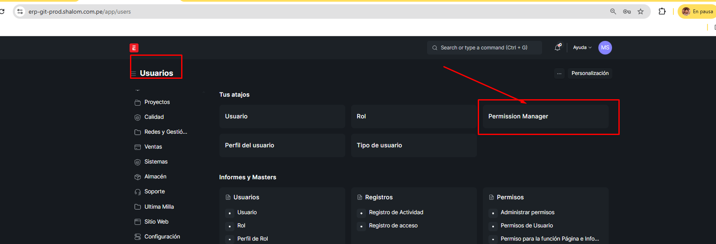Expand the Ayuda dropdown menu
This screenshot has width=716, height=244.
[x=582, y=48]
